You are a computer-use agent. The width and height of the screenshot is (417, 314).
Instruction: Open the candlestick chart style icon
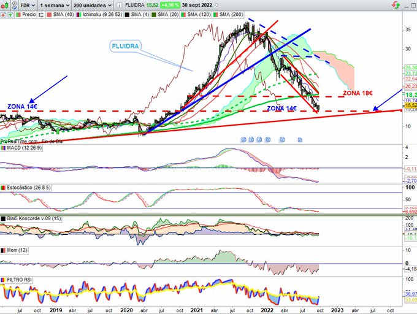(4, 5)
